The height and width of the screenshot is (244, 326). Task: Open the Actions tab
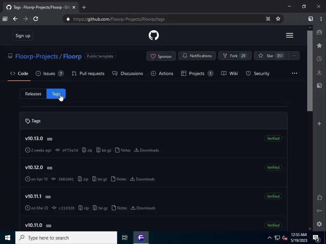[x=162, y=73]
